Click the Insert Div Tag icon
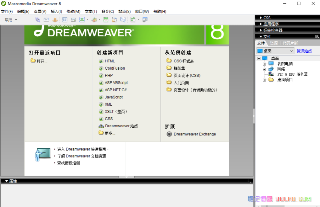320x207 pixels. (x=73, y=20)
